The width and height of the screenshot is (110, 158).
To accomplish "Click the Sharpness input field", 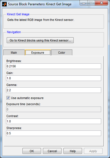I will pyautogui.click(x=53, y=133).
